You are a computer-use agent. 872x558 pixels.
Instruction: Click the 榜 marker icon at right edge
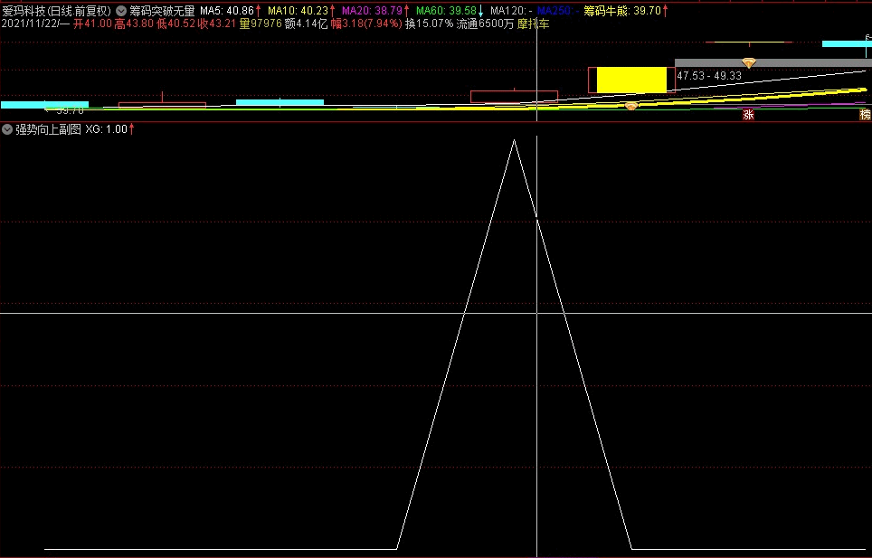click(866, 115)
